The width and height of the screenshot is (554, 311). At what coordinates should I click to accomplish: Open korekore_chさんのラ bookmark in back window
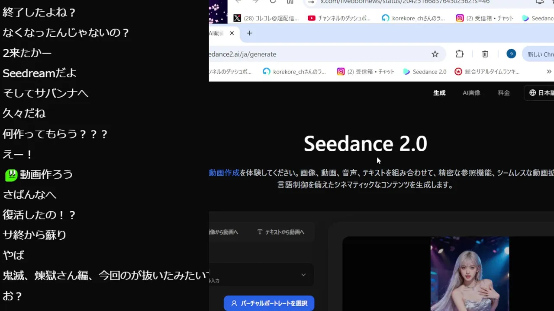pyautogui.click(x=414, y=18)
